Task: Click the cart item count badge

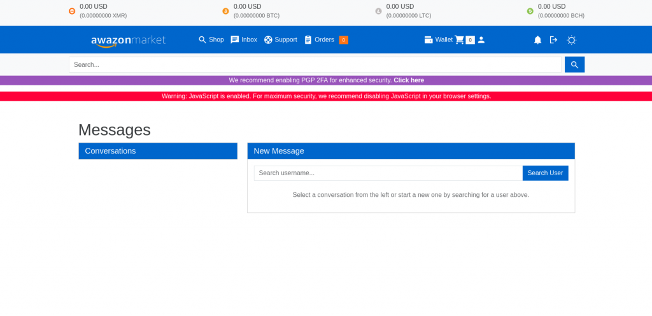Action: point(471,40)
